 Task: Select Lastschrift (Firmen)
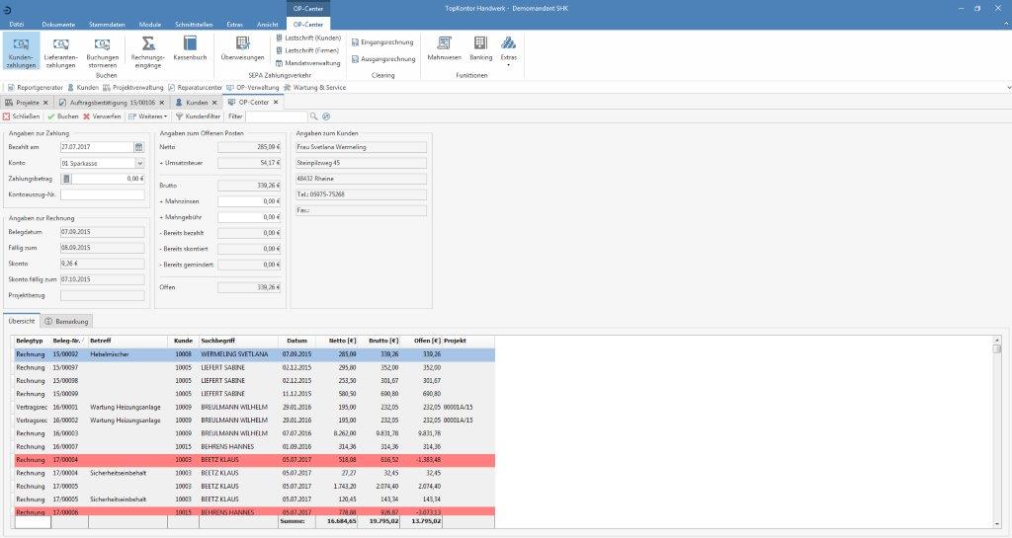(307, 50)
